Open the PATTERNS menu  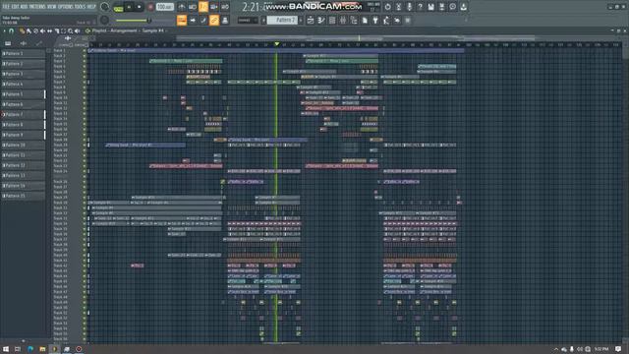[x=37, y=7]
